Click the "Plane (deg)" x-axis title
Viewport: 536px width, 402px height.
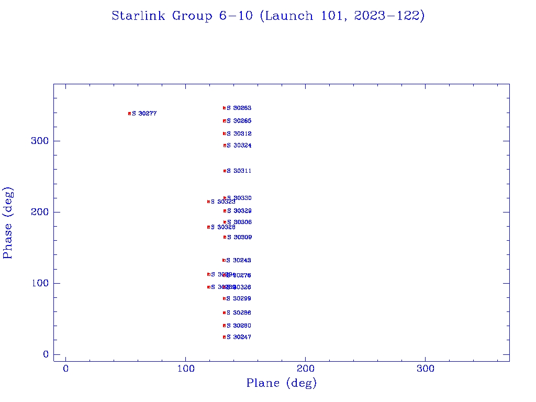(x=281, y=383)
